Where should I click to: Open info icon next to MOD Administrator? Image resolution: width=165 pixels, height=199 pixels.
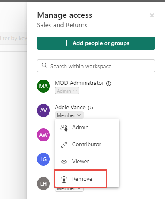109,84
